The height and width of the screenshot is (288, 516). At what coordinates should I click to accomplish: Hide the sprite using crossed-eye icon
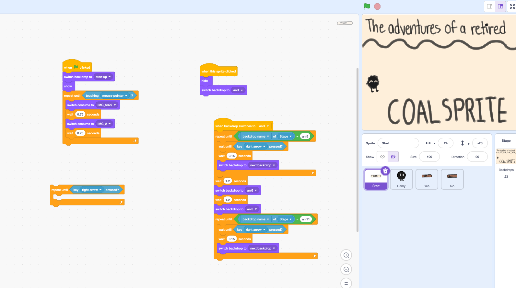tap(393, 157)
